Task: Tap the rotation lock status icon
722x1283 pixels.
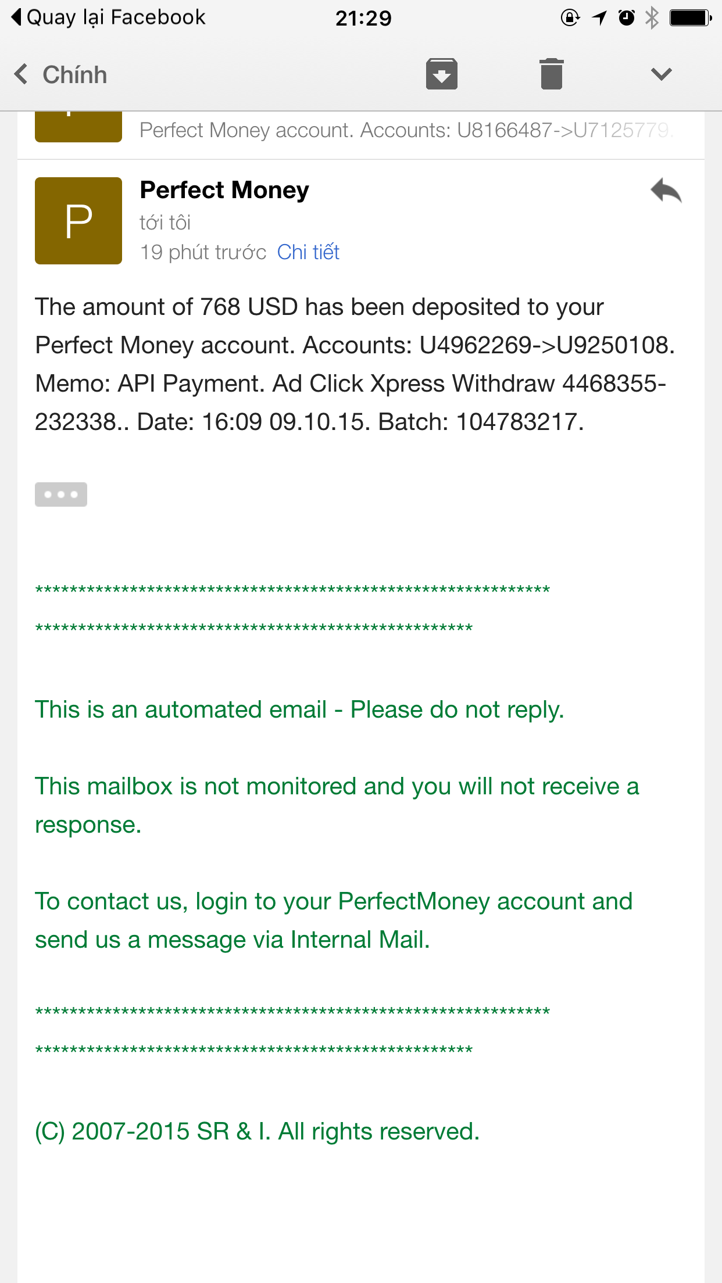Action: pos(570,18)
